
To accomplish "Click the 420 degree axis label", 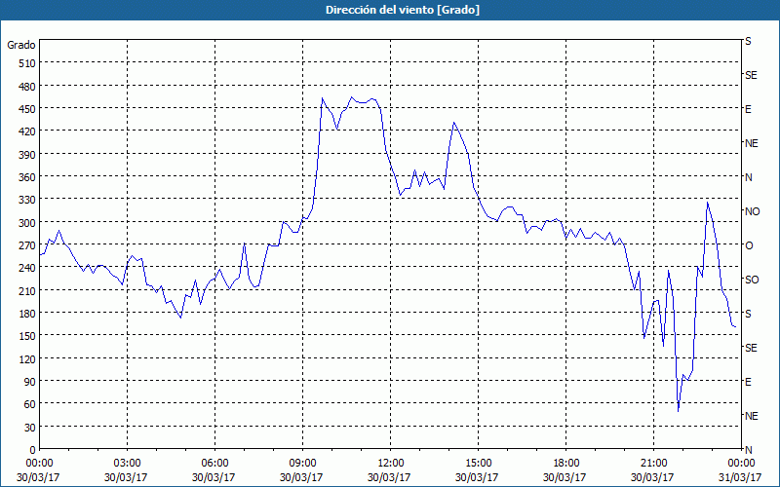I will (27, 131).
